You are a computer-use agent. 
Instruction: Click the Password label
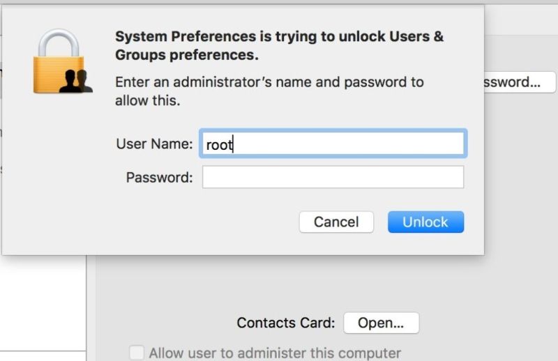[x=159, y=178]
